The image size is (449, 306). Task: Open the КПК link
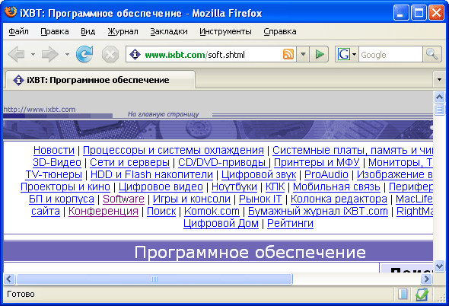pyautogui.click(x=275, y=186)
